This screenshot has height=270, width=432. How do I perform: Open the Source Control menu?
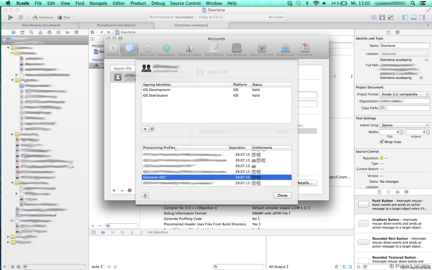click(185, 3)
